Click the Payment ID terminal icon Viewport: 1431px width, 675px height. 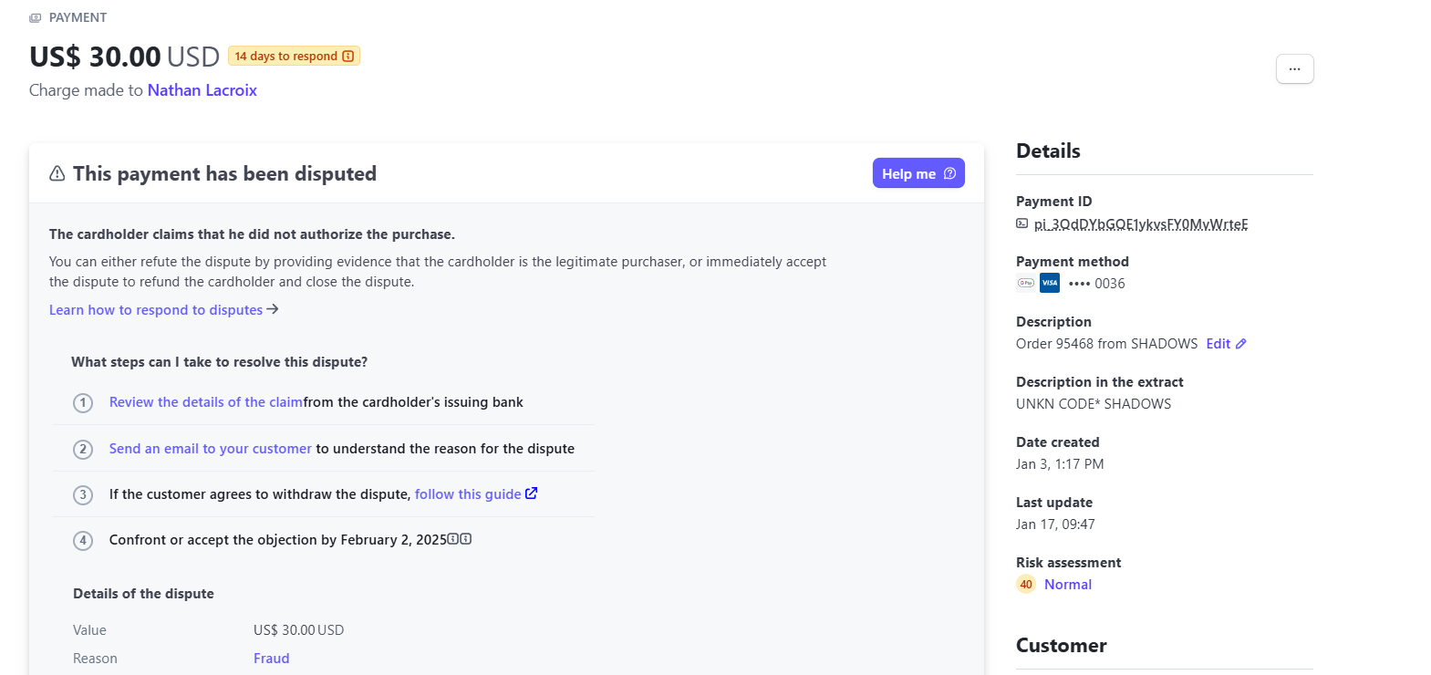[1022, 223]
